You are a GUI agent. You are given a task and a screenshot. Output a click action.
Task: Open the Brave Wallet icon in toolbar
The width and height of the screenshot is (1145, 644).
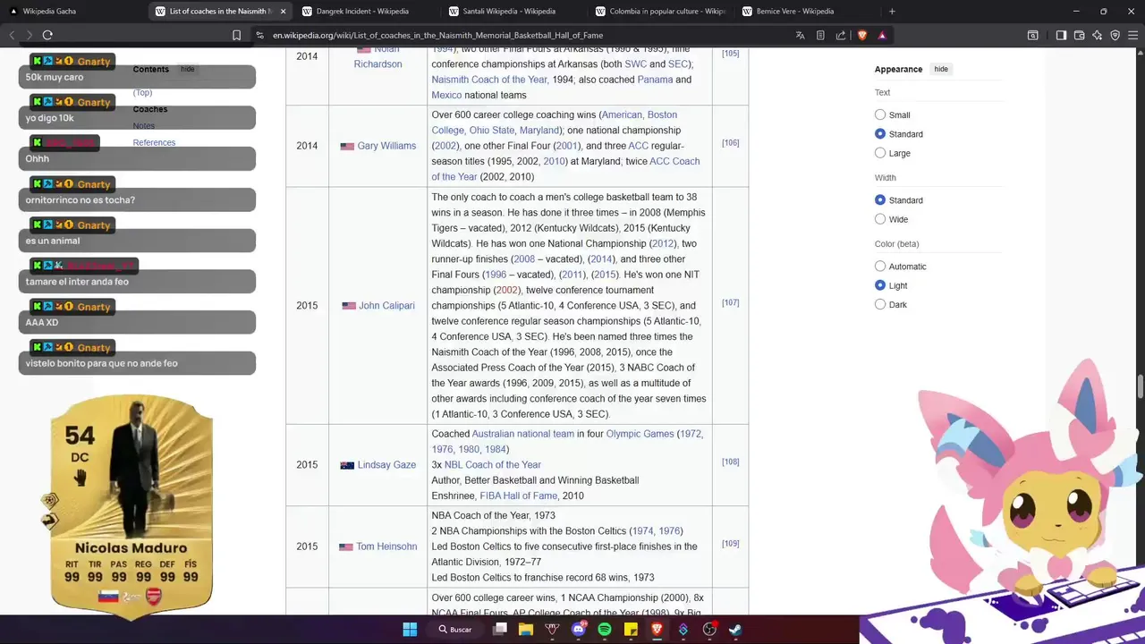pos(1079,35)
